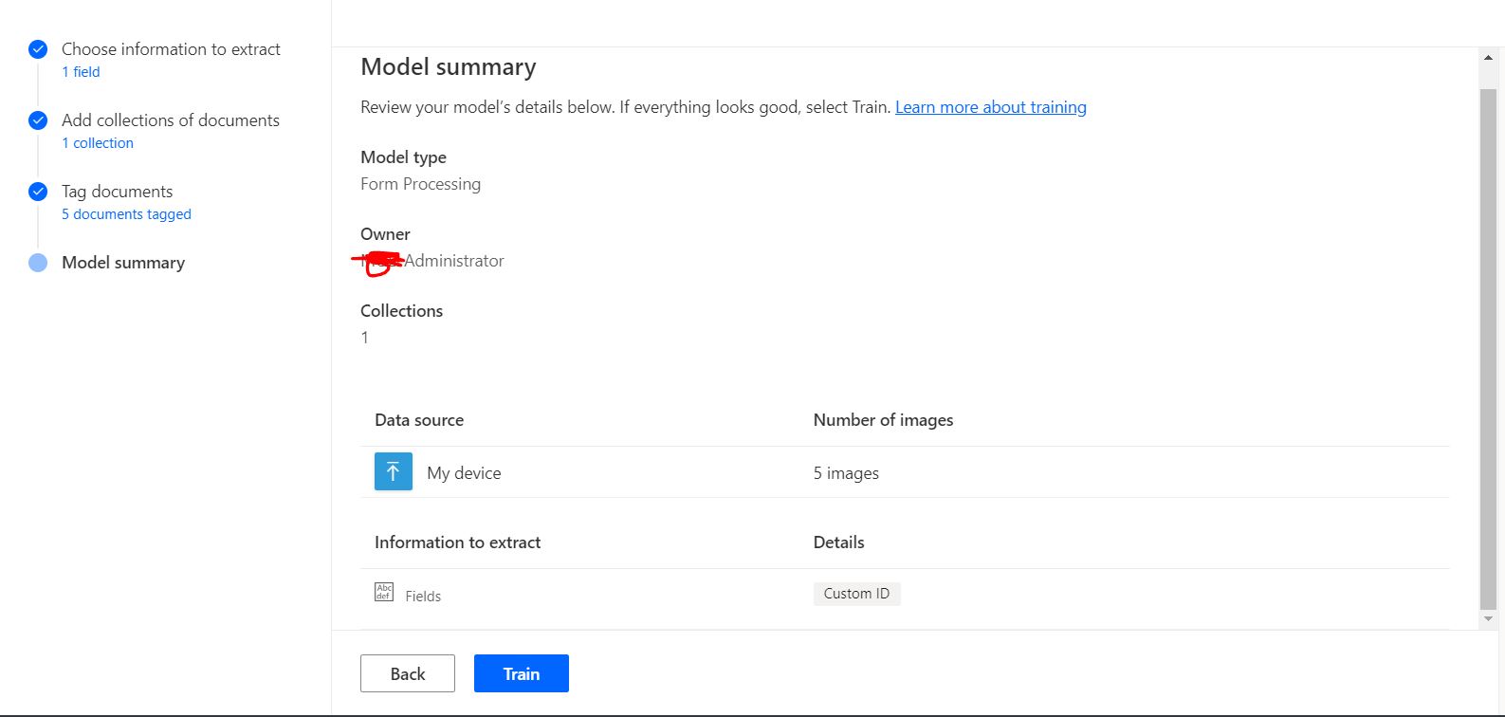1505x717 pixels.
Task: Select the Add collections of documents step
Action: tap(171, 120)
